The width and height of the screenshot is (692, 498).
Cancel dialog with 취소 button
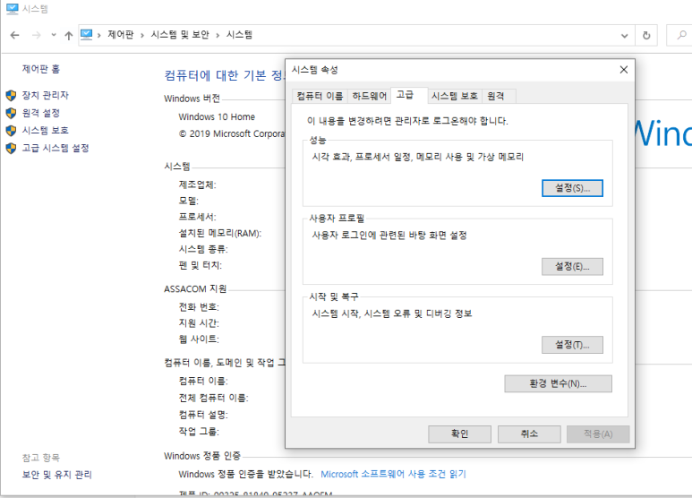pyautogui.click(x=529, y=434)
